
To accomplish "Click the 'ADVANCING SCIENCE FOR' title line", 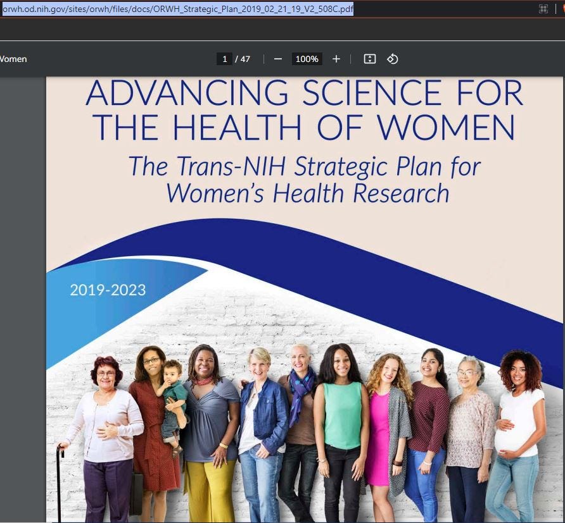I will pos(305,93).
